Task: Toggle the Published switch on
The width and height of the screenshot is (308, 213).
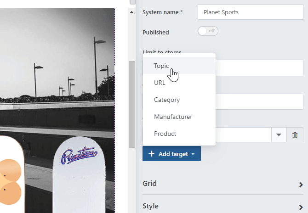Action: coord(207,31)
